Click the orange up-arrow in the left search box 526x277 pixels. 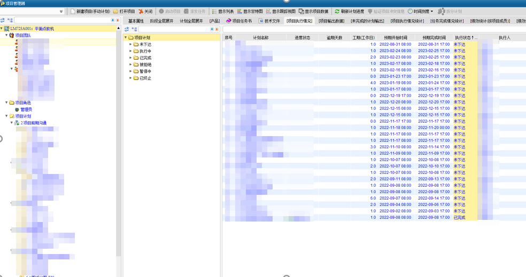click(x=118, y=20)
